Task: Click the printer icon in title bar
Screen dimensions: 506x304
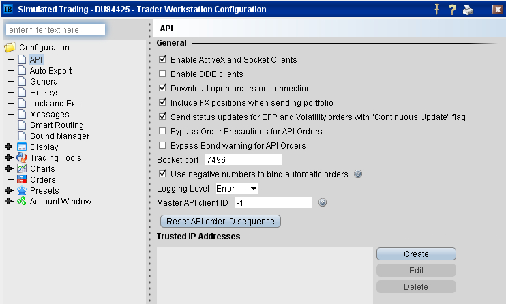Action: click(x=467, y=10)
